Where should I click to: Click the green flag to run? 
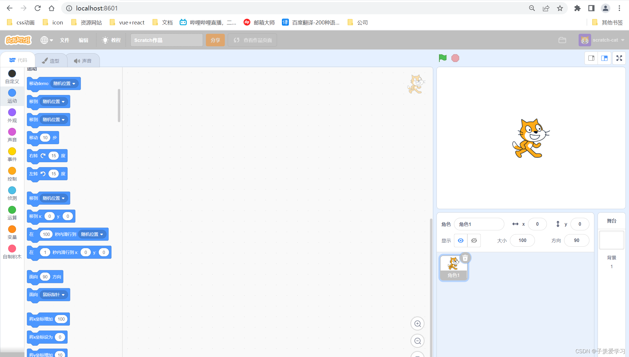tap(442, 58)
